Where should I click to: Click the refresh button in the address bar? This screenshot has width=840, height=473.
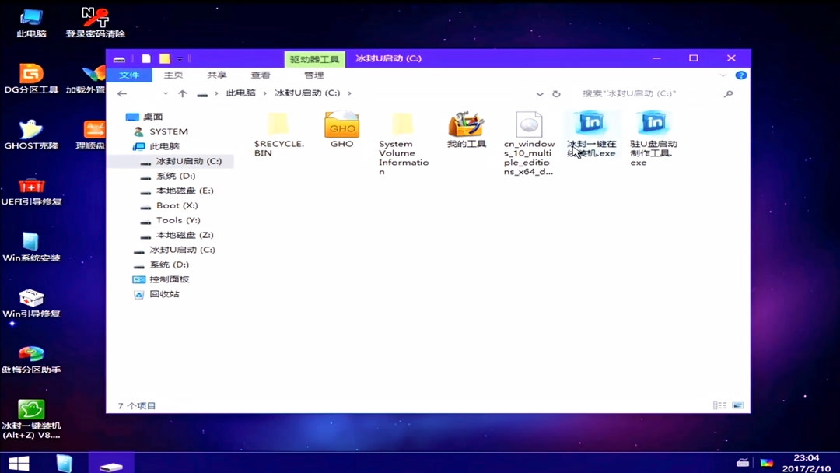556,93
